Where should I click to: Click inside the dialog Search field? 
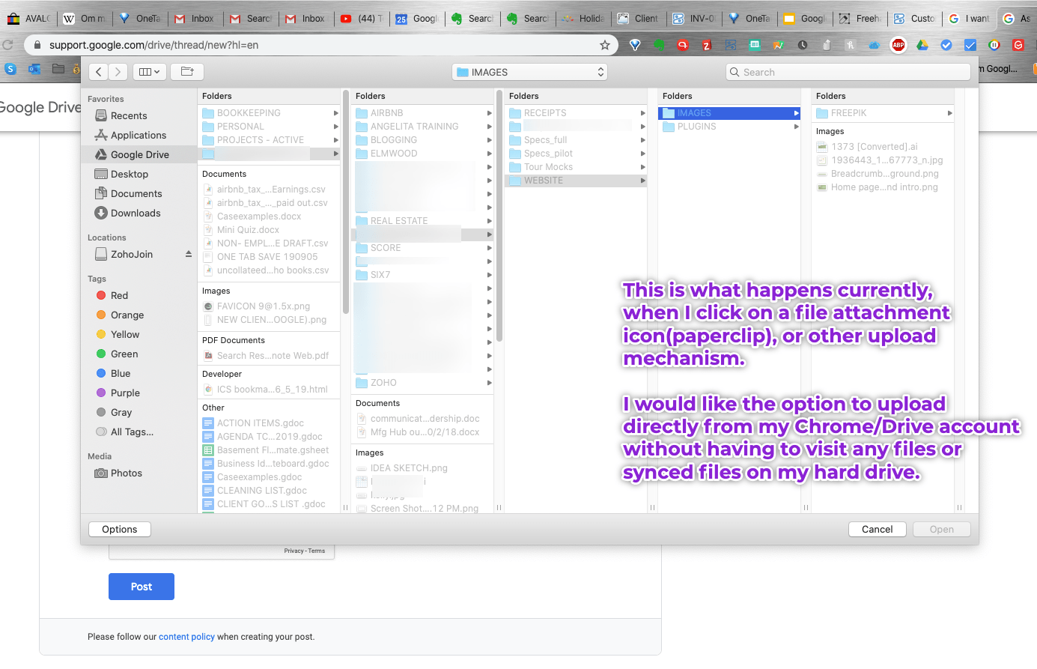[846, 71]
